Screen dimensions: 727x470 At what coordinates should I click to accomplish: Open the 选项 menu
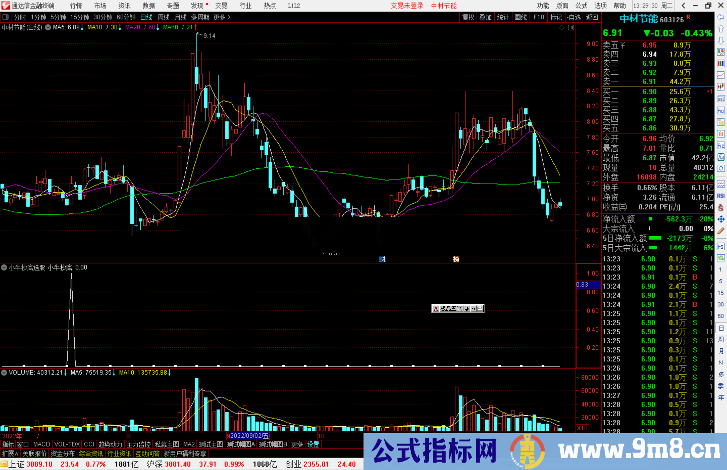(x=600, y=6)
